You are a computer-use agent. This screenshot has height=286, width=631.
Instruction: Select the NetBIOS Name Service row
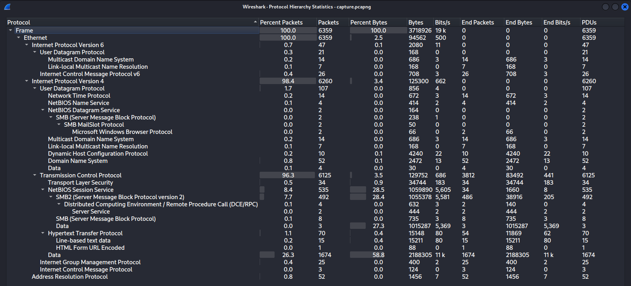point(315,103)
